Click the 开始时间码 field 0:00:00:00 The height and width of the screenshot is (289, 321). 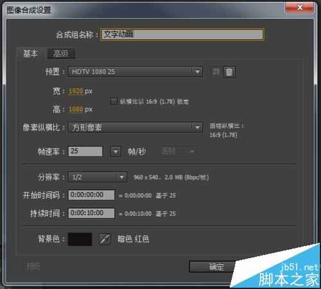coord(91,195)
